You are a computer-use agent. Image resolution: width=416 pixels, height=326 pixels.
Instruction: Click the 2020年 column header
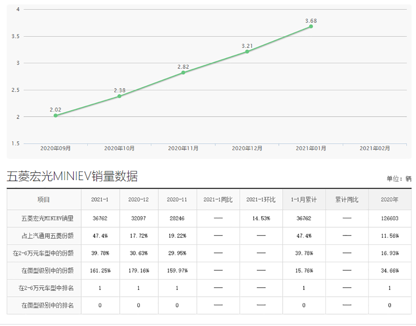tap(389, 199)
